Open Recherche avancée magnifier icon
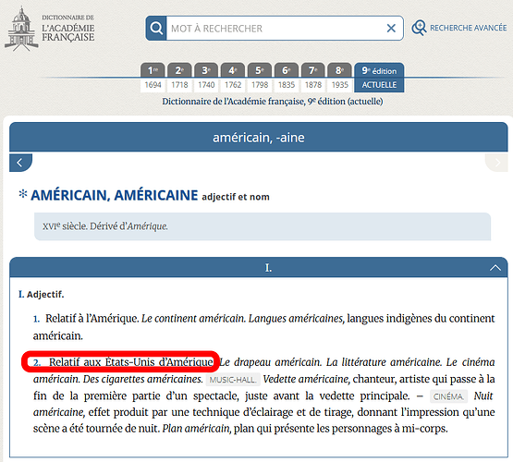Viewport: 513px width, 462px height. pos(419,28)
